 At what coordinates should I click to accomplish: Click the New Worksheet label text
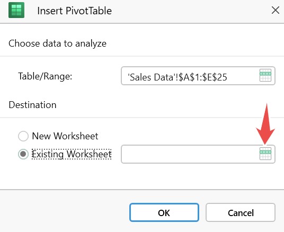coord(65,136)
